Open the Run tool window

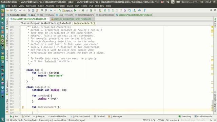click(x=14, y=117)
